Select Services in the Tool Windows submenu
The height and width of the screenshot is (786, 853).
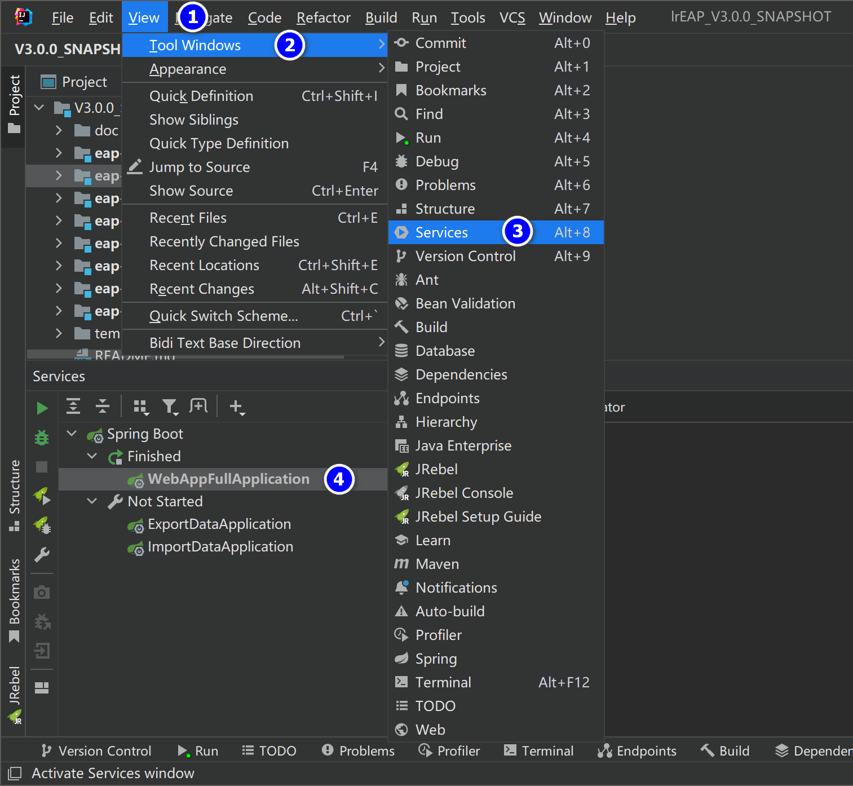click(x=496, y=232)
